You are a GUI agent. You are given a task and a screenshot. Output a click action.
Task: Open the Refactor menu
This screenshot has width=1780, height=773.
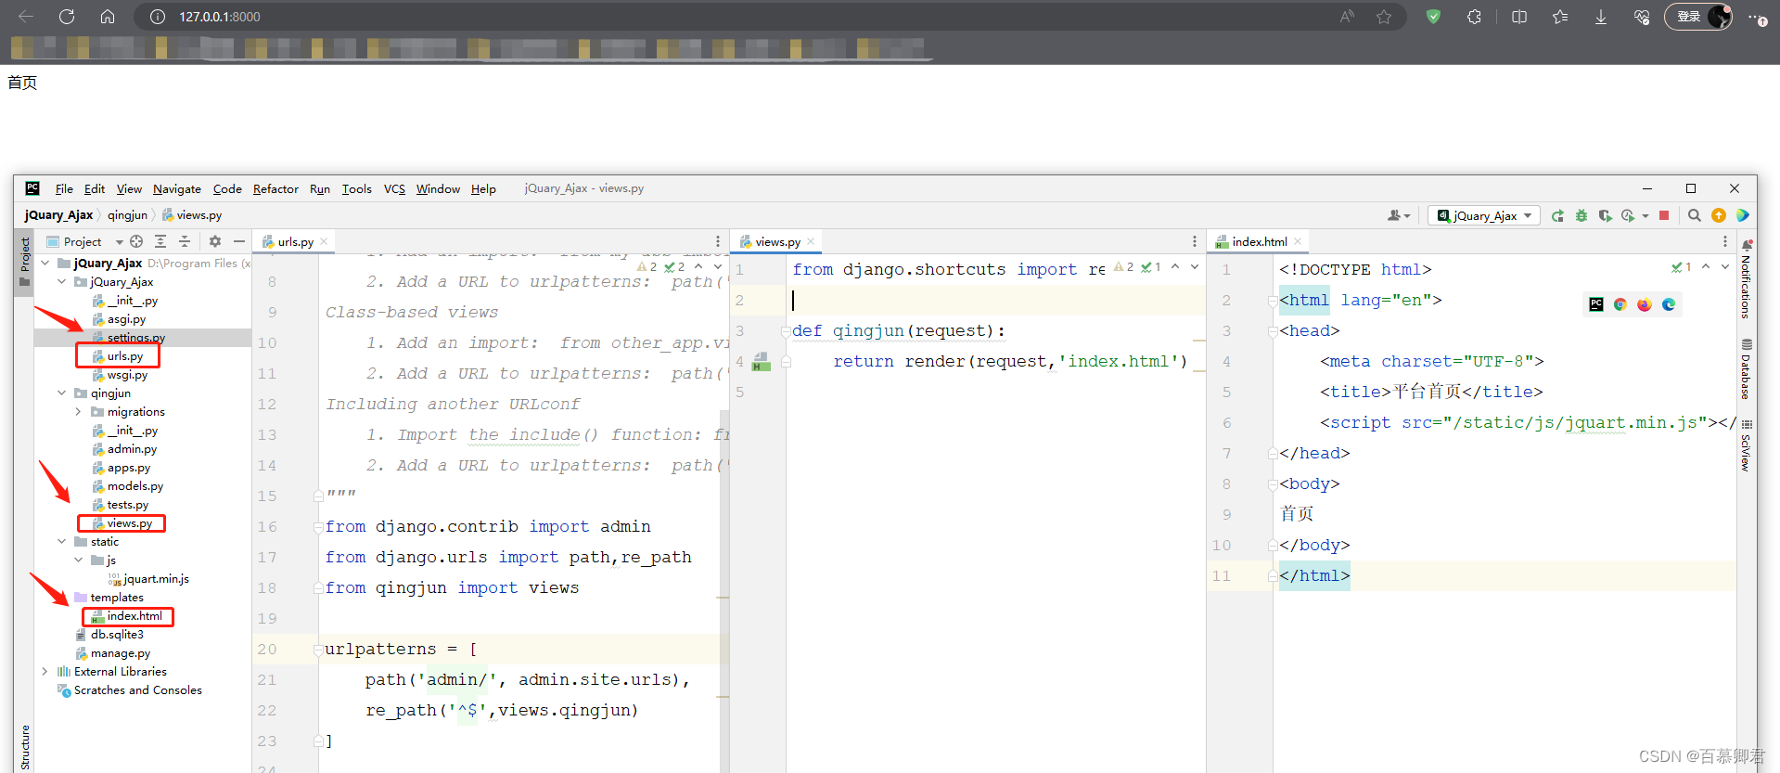275,188
